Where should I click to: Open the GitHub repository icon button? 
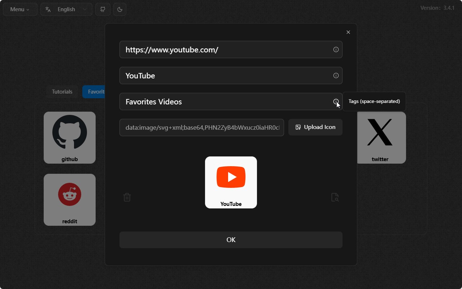pyautogui.click(x=103, y=9)
